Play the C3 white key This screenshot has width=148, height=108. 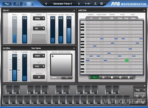[55, 100]
